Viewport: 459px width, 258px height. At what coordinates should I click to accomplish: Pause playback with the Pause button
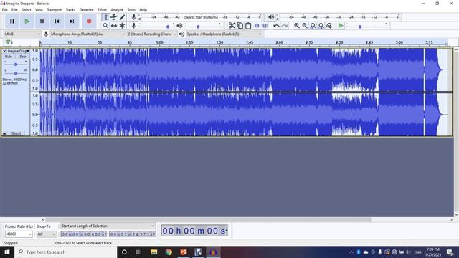[x=12, y=21]
